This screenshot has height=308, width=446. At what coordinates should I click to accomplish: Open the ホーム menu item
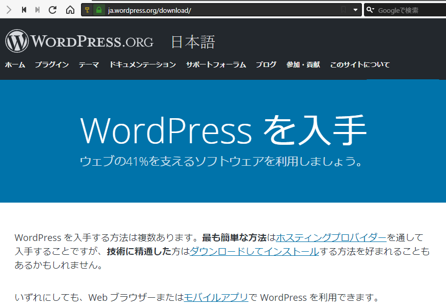click(15, 65)
